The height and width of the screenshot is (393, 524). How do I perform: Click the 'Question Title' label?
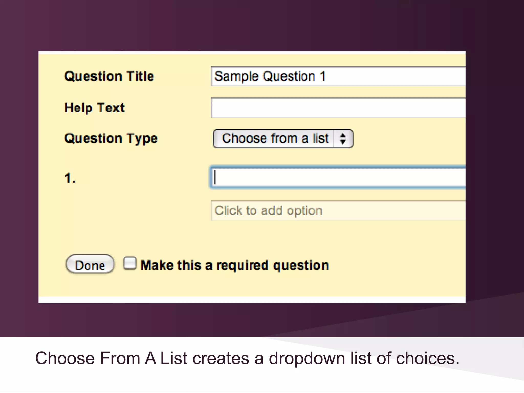click(x=109, y=76)
